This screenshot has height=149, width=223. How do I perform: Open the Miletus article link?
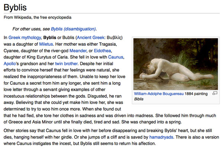[x=46, y=44]
